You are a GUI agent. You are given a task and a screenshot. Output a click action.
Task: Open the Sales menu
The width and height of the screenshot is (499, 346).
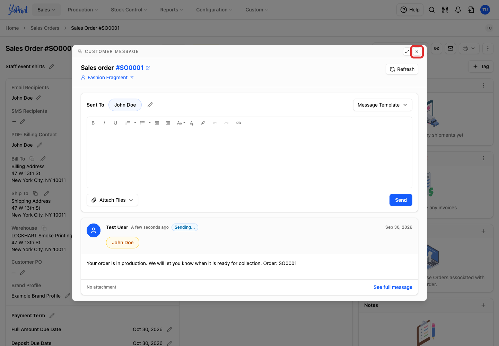tap(46, 10)
